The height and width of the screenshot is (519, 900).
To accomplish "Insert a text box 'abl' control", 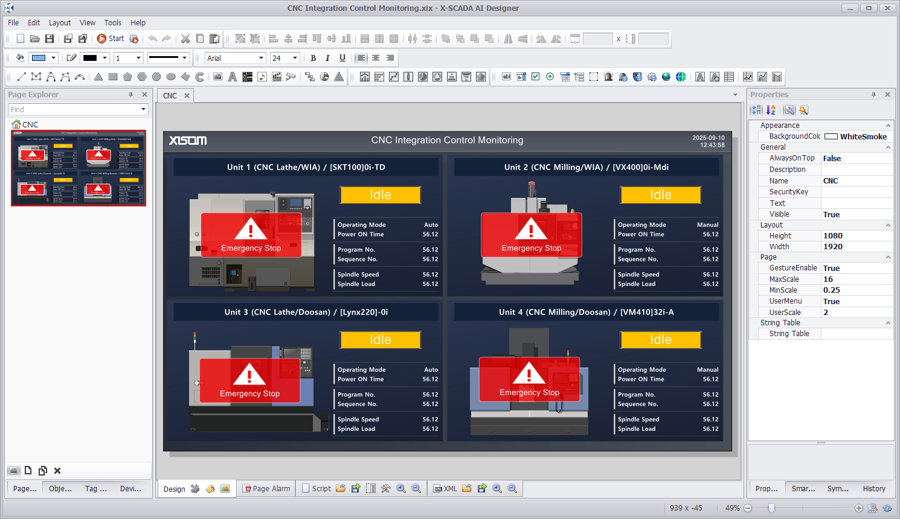I will [x=507, y=77].
